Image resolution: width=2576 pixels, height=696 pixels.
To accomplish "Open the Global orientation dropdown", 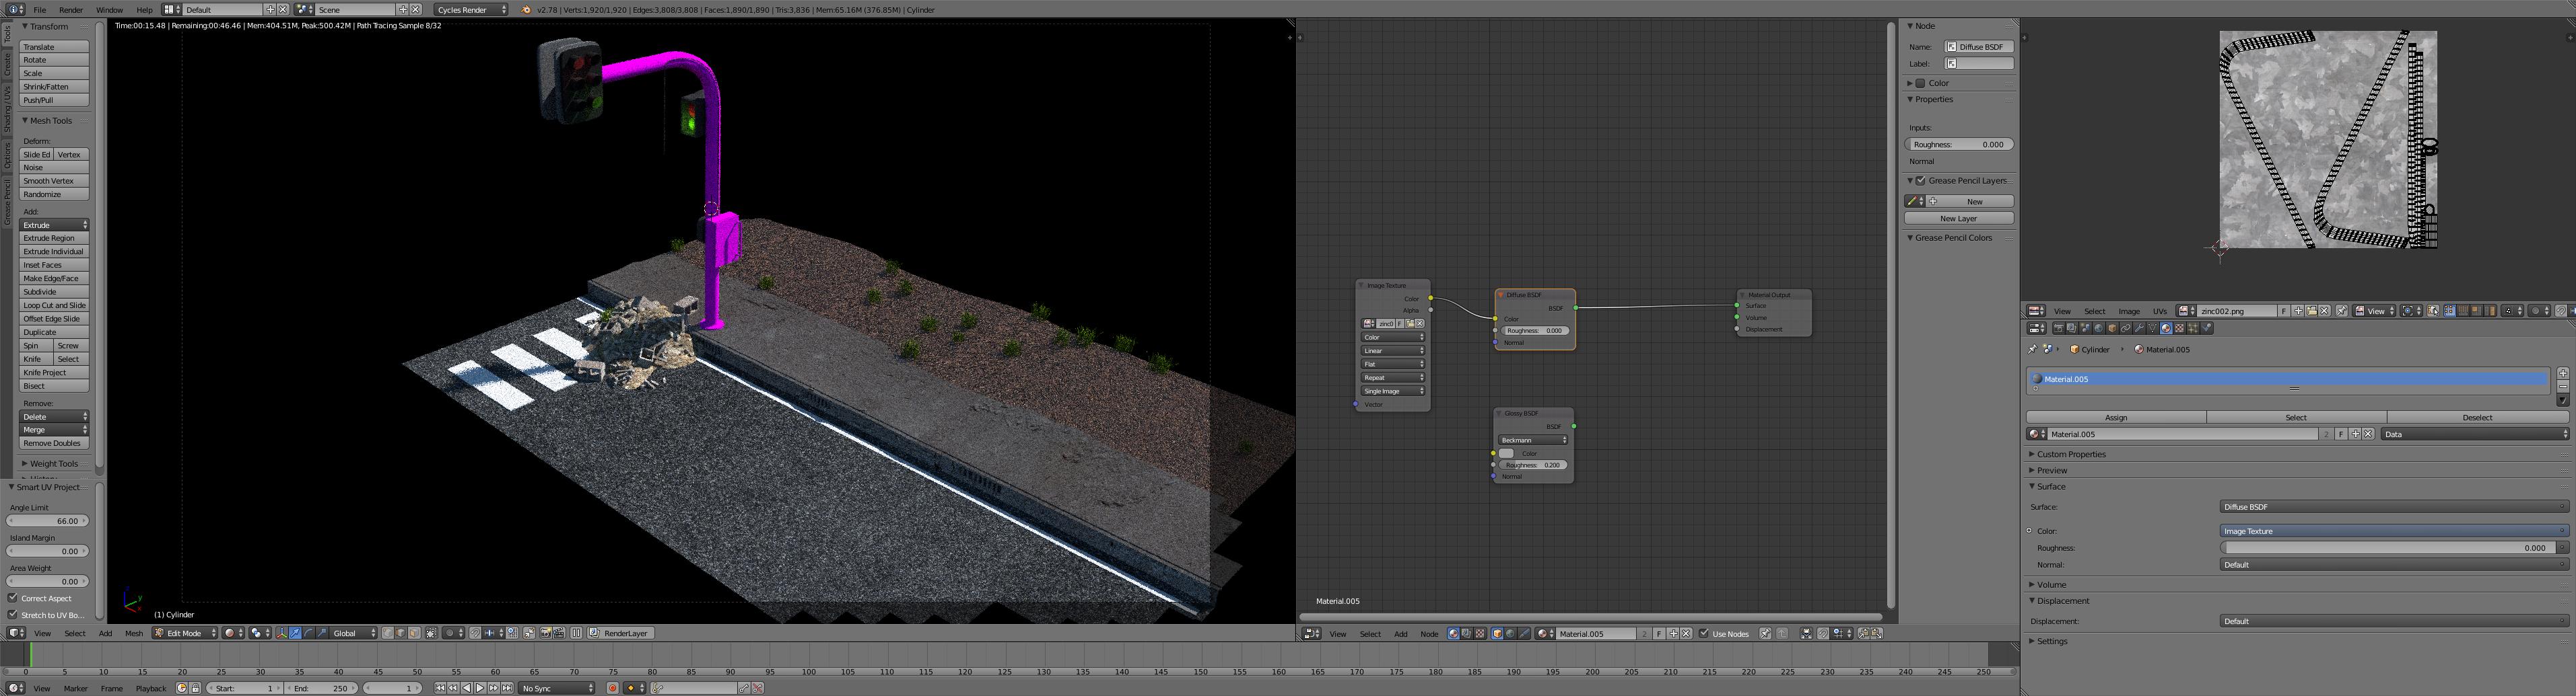I will [x=353, y=633].
